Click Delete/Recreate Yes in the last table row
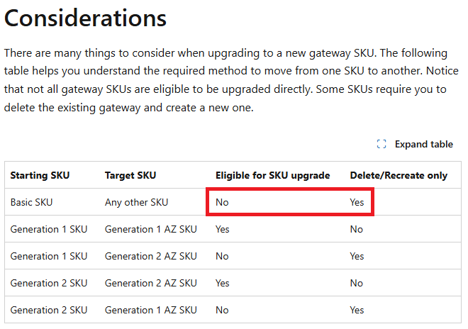The width and height of the screenshot is (468, 329). tap(357, 310)
